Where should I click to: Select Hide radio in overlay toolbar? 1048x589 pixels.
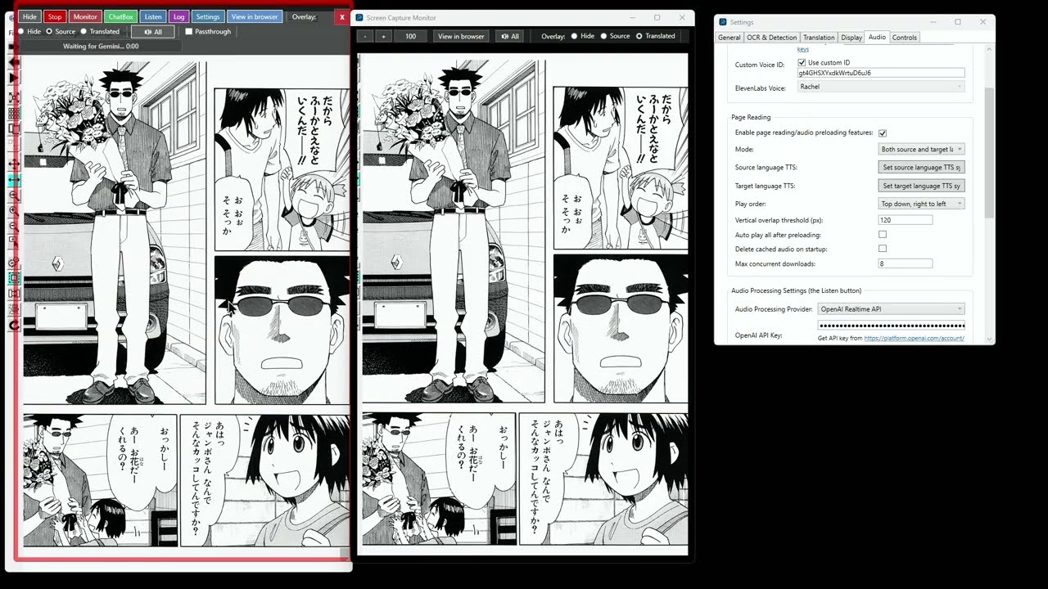21,32
